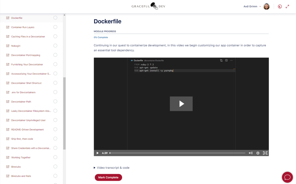
Task: Click lesson icon beside Nokogiri
Action: [8, 46]
